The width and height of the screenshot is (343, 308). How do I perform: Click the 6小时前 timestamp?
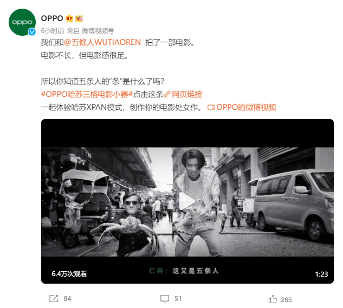[53, 31]
